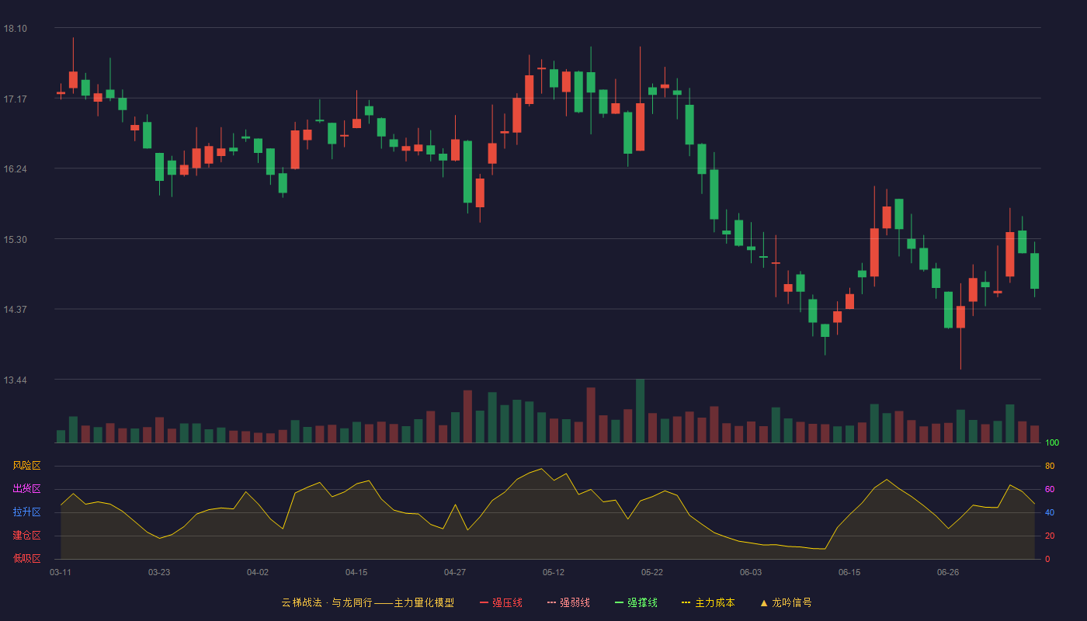Click the 06-26 date label
Screen dimensions: 1087x621
tap(948, 572)
